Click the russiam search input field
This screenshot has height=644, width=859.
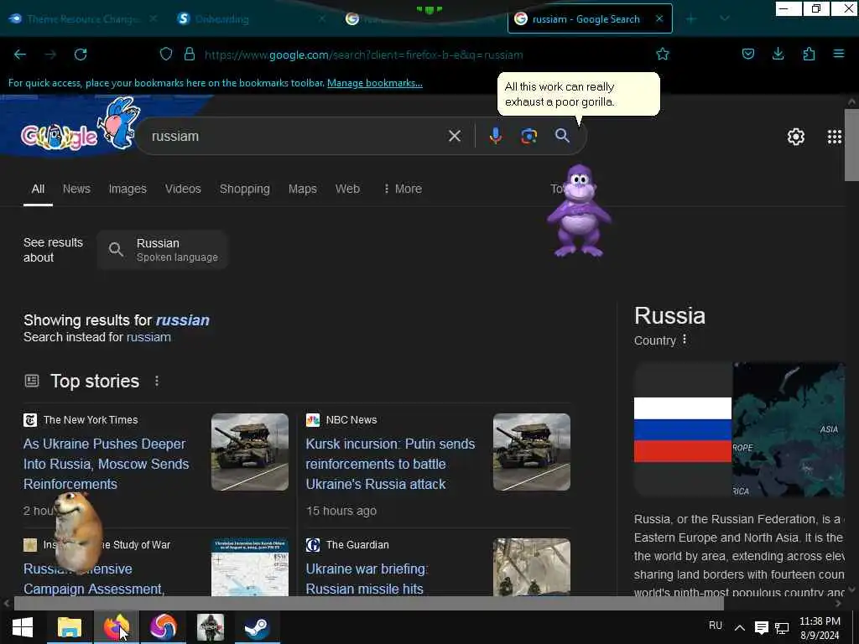click(x=296, y=136)
